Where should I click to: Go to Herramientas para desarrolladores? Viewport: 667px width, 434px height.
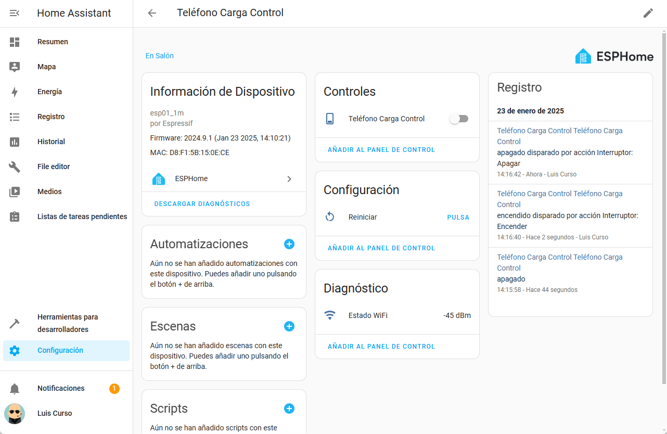[x=68, y=323]
